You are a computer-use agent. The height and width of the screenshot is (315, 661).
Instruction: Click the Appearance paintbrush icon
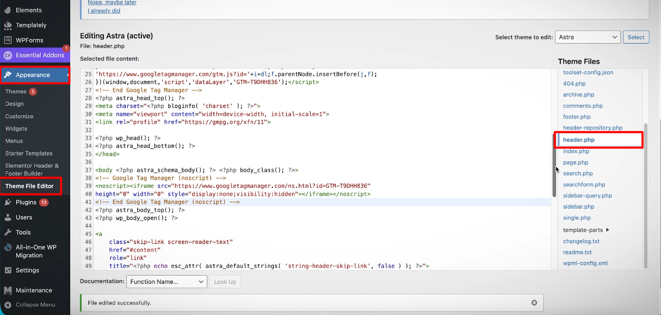coord(8,75)
